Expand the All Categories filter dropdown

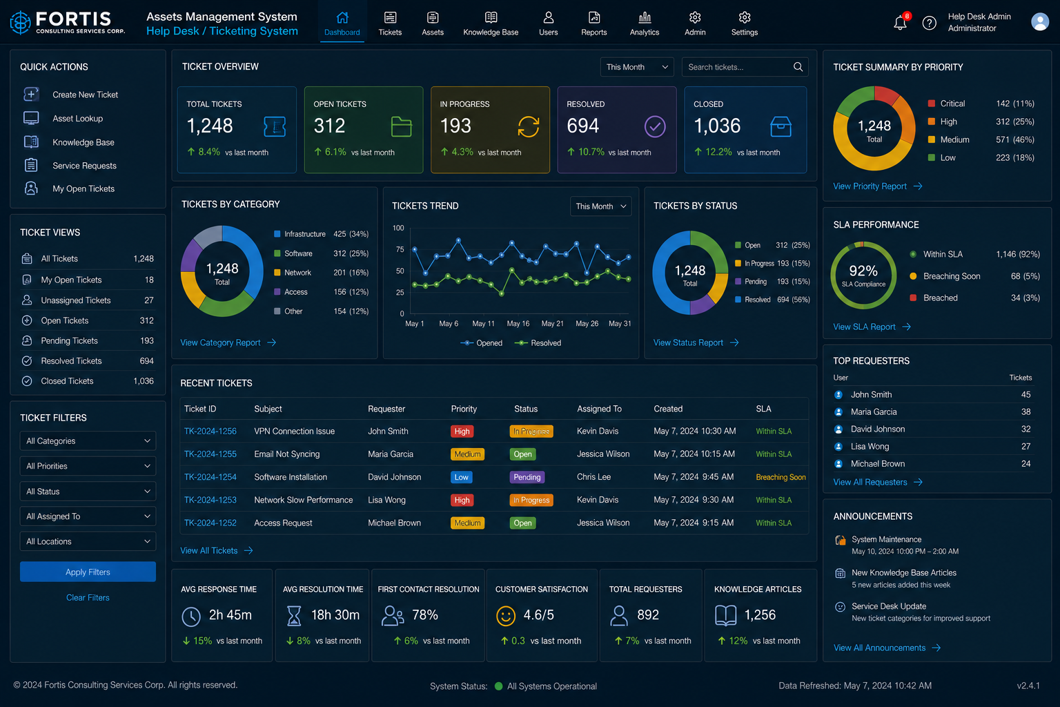click(x=88, y=441)
